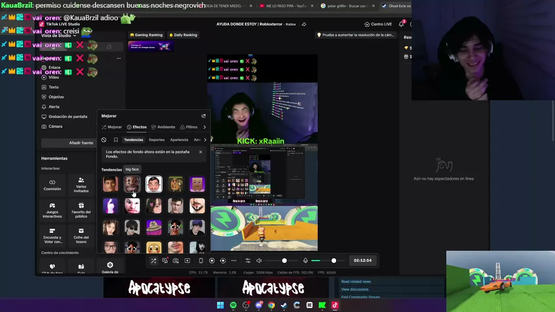Click the dashed circle replay icon
555x312 pixels.
[223, 260]
